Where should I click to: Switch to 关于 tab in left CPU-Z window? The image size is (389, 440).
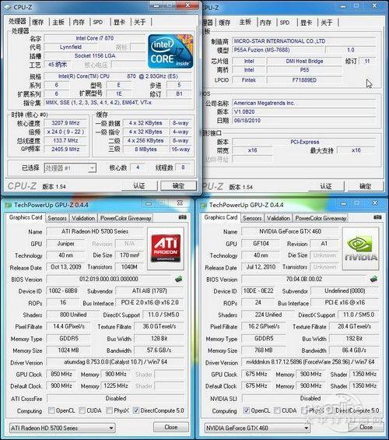[140, 22]
